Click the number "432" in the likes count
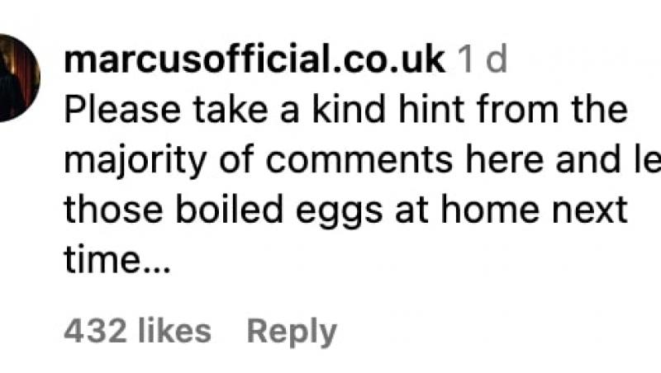This screenshot has width=661, height=373. (95, 332)
